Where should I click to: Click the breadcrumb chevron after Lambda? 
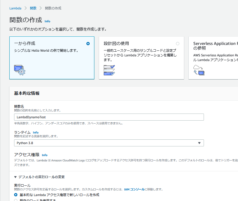[x=26, y=8]
